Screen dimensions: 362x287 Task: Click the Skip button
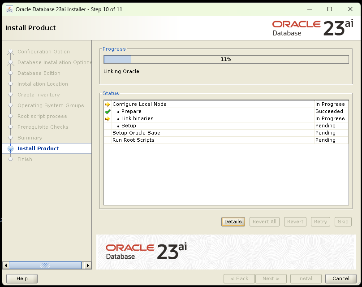point(343,222)
